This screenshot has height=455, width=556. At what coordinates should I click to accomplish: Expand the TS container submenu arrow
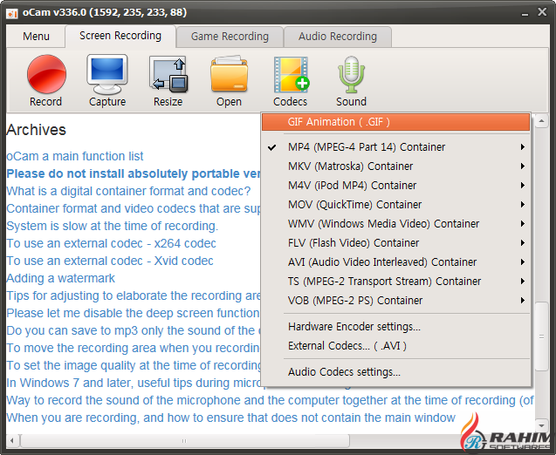click(523, 282)
